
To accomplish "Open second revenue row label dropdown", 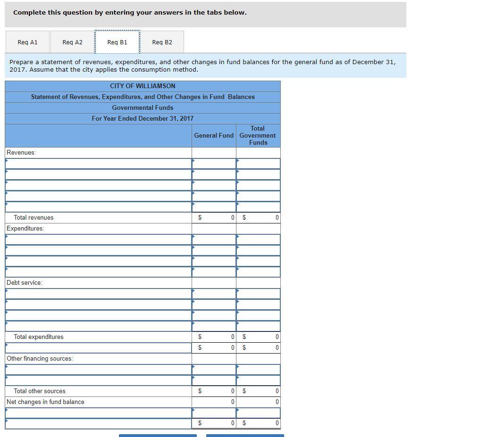I will point(98,174).
